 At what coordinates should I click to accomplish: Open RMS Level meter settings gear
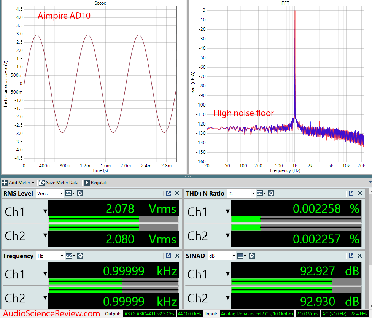point(80,193)
